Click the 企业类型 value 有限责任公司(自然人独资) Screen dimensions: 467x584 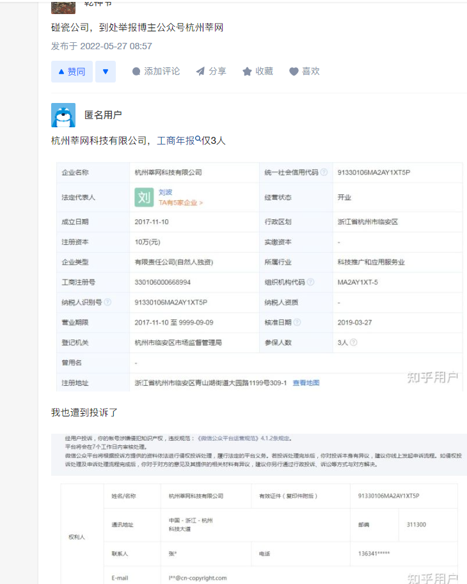(x=174, y=262)
